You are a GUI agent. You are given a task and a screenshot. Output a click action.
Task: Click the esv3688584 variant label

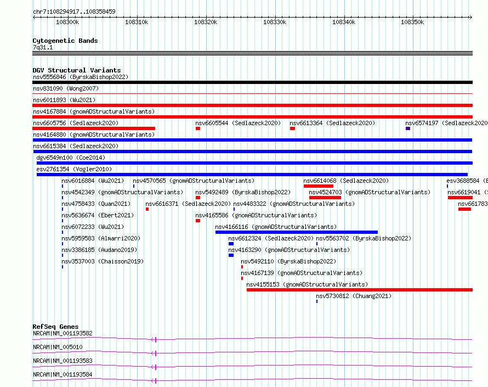[x=467, y=181]
